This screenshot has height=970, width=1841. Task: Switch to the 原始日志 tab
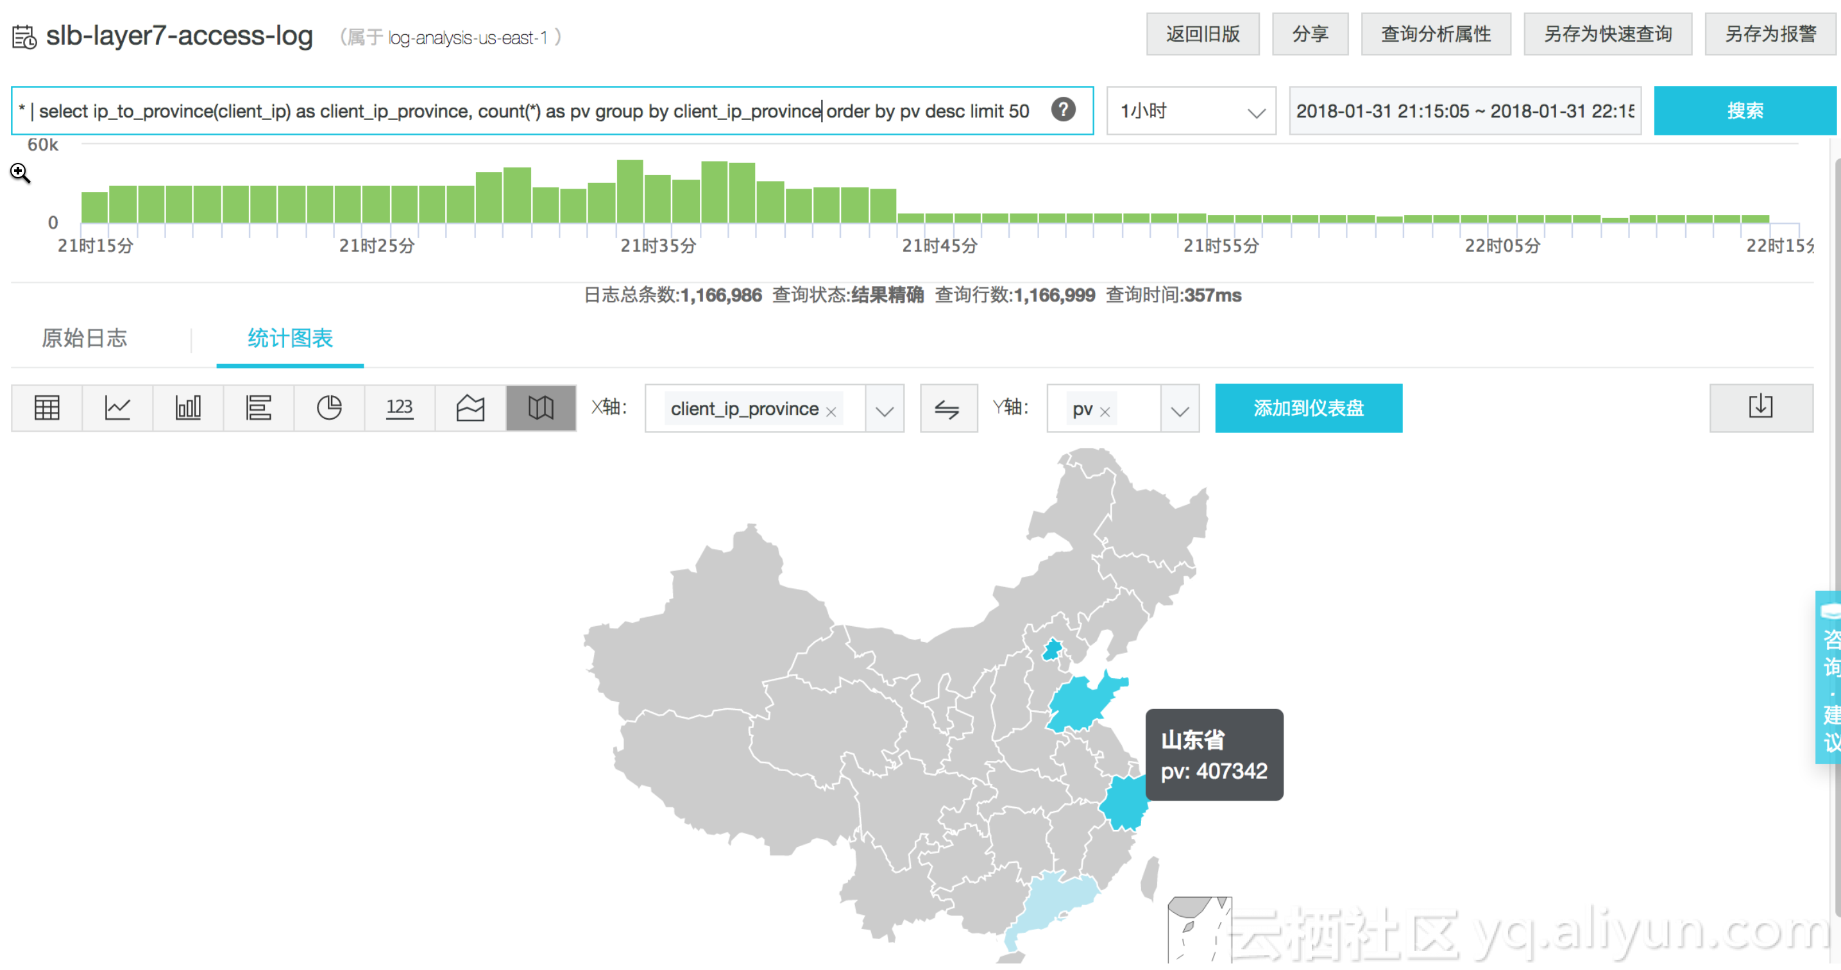click(x=84, y=338)
